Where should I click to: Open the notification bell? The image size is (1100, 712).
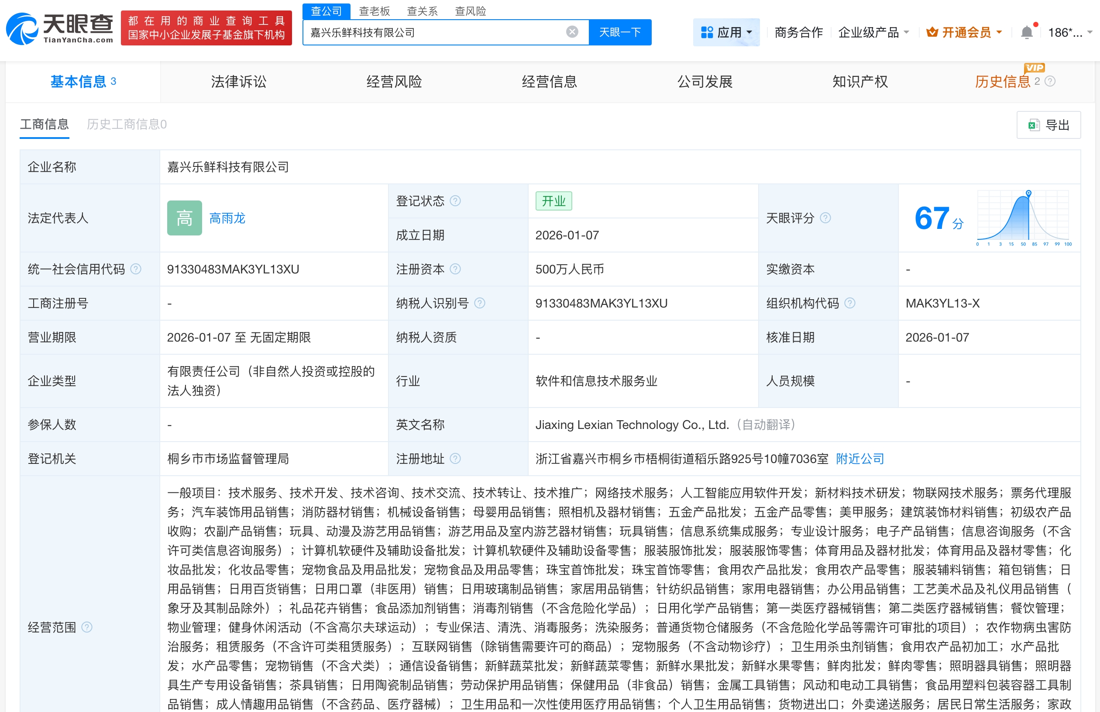pos(1027,32)
